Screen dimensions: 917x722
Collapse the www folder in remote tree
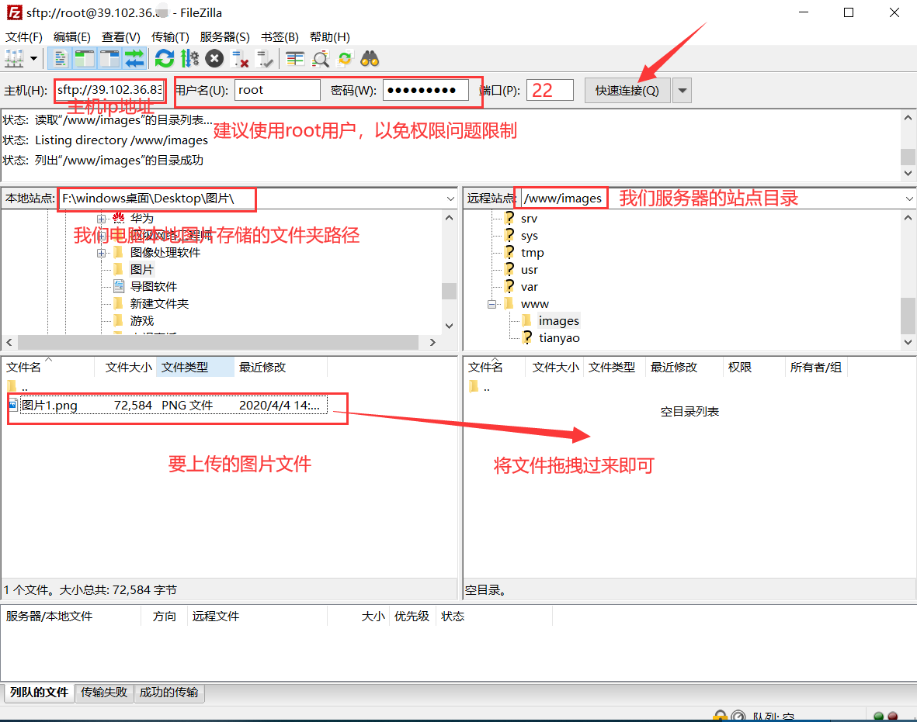(491, 304)
